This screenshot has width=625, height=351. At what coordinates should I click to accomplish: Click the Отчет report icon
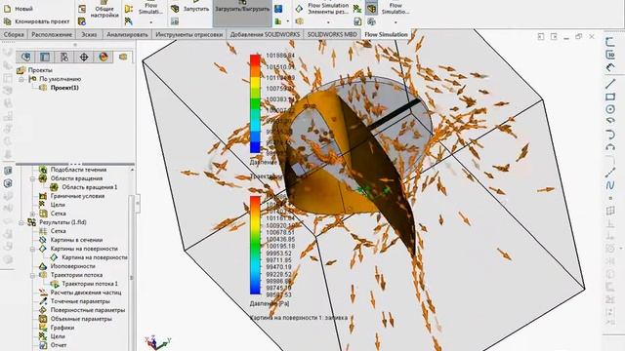(x=43, y=345)
